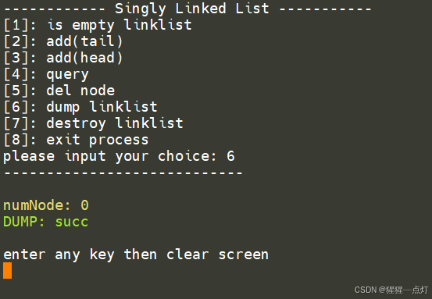Click the '[8]: exit process' entry

(x=76, y=140)
